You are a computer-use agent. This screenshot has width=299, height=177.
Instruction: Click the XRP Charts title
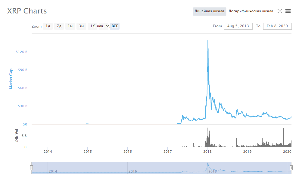(26, 11)
